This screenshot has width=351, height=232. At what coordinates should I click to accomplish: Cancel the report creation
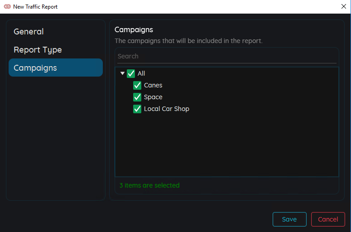tap(328, 219)
